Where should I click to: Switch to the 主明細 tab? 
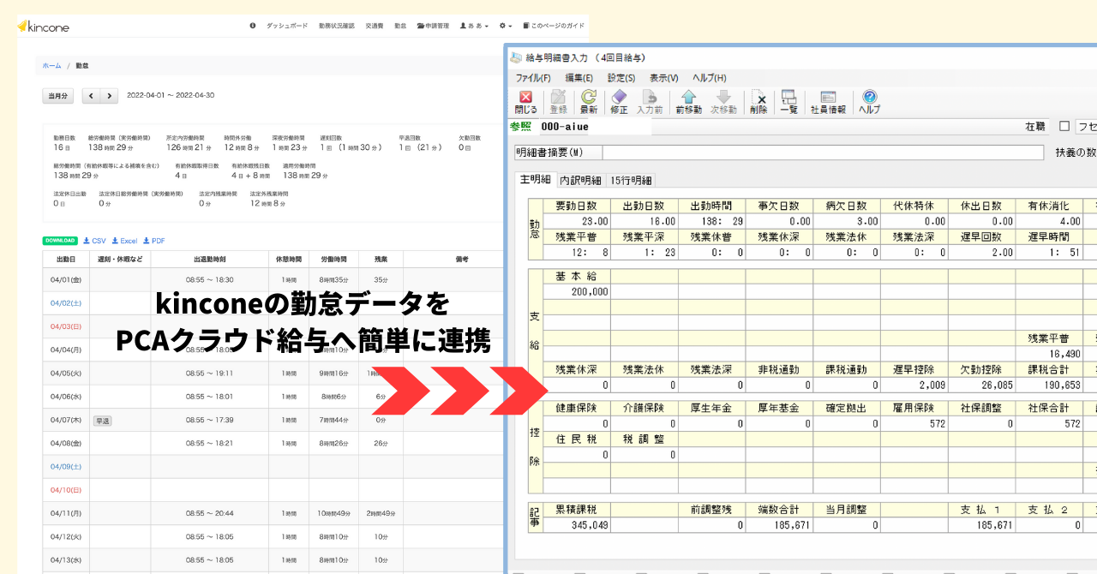(x=536, y=180)
